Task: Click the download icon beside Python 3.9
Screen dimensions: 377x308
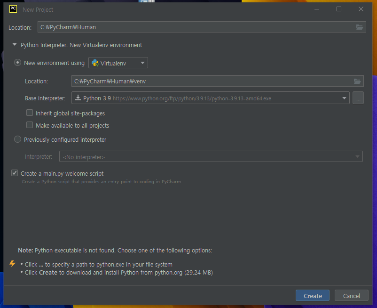Action: (x=78, y=97)
